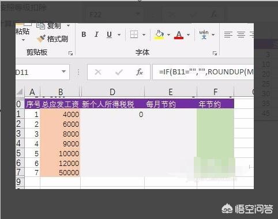The width and height of the screenshot is (278, 219).
Task: Open the 字体 font dialog launcher
Action: click(x=215, y=53)
